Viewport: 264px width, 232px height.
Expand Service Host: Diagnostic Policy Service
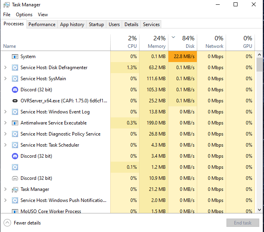[x=6, y=134]
